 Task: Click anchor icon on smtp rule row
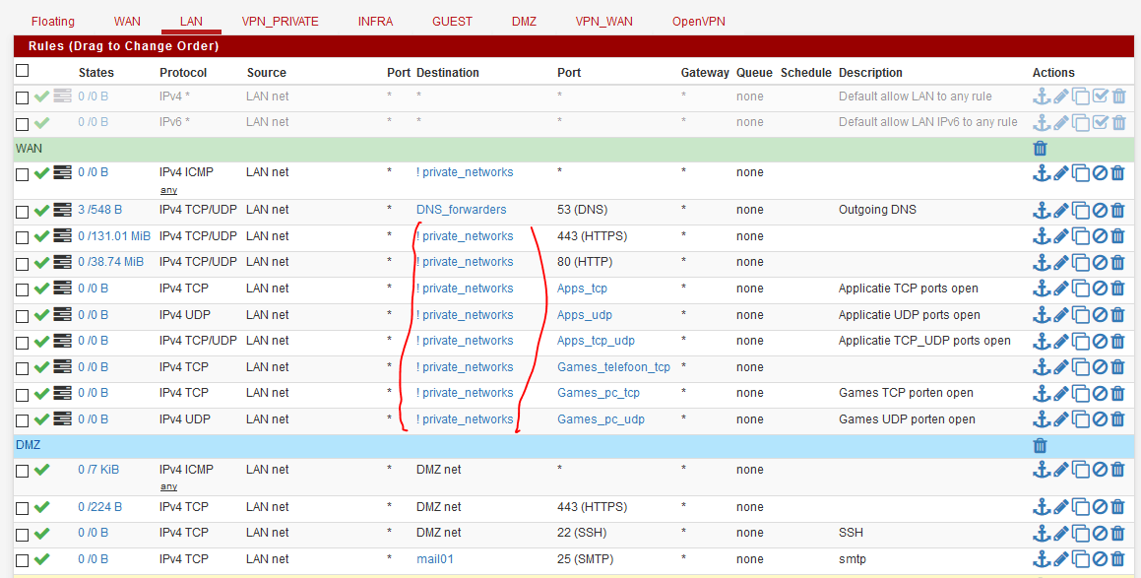(1042, 560)
